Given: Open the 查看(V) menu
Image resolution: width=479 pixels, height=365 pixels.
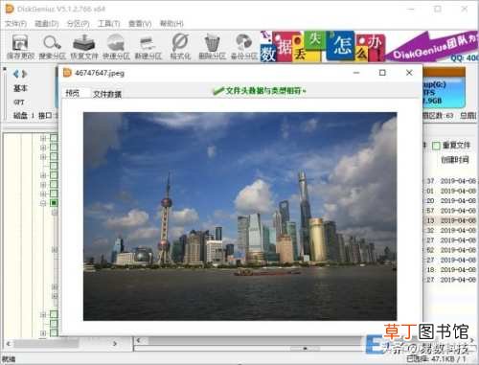Looking at the screenshot, I should 140,24.
